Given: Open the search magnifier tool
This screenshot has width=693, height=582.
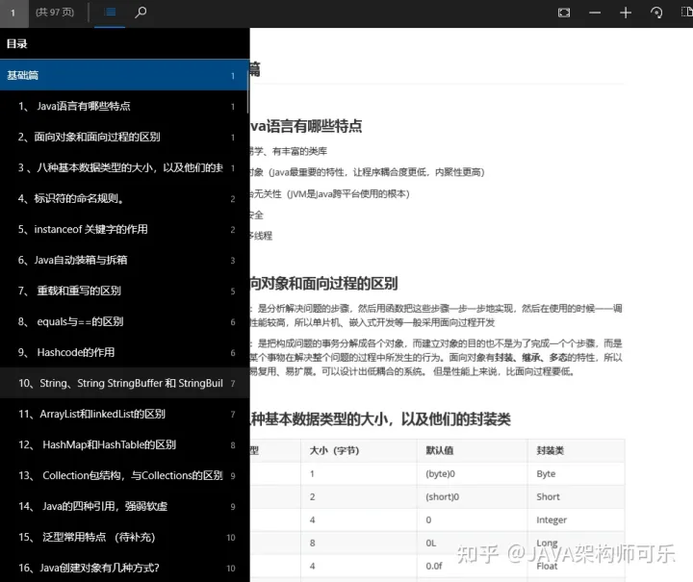Looking at the screenshot, I should (141, 13).
